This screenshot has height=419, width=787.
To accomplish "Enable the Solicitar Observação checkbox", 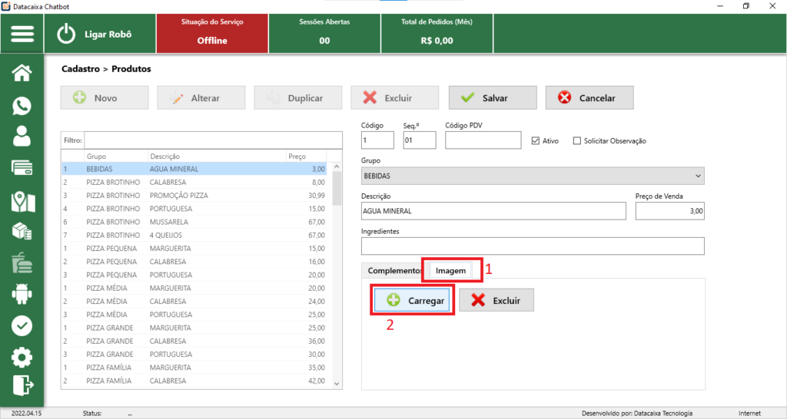I will tap(577, 140).
